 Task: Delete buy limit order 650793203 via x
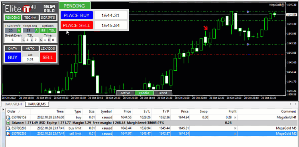235,128
